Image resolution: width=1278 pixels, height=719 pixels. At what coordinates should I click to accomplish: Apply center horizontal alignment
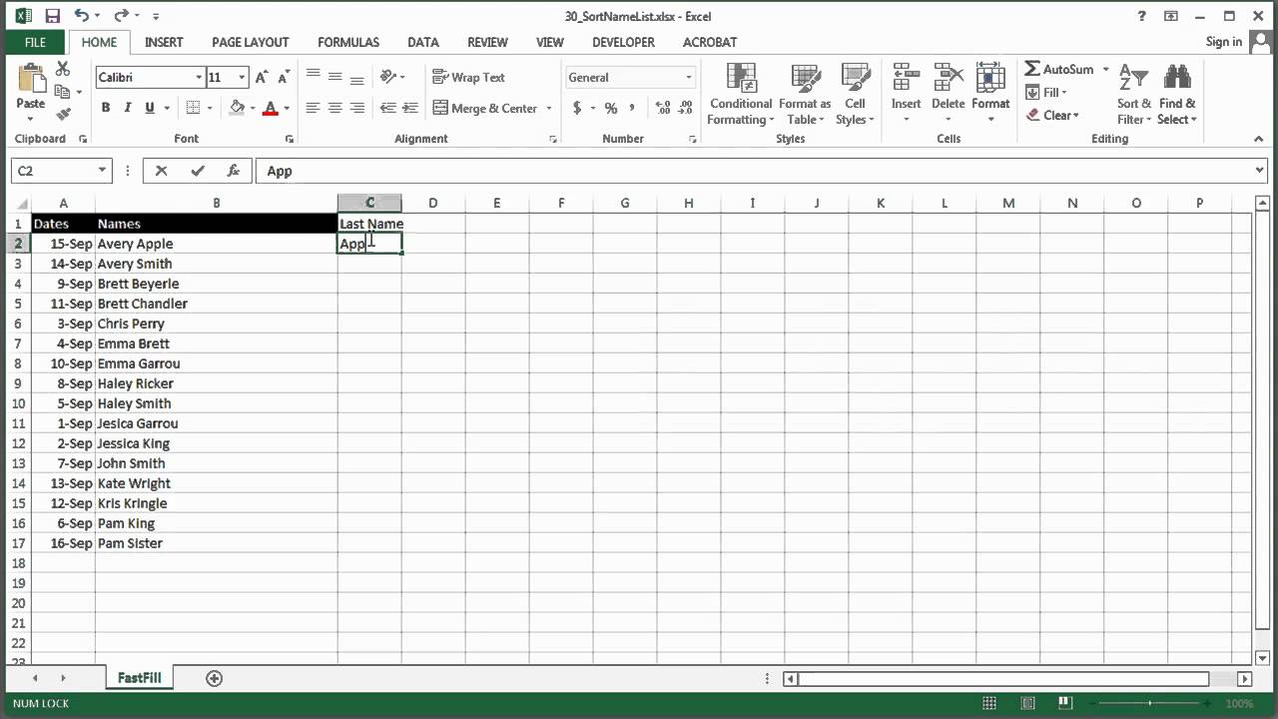coord(334,108)
